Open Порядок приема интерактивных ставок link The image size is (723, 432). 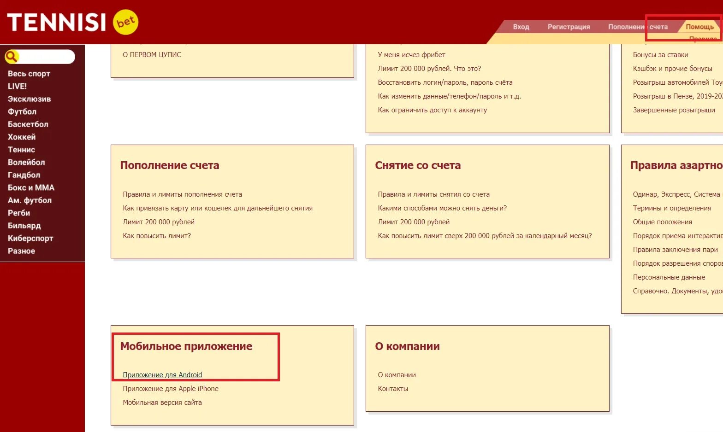coord(678,236)
